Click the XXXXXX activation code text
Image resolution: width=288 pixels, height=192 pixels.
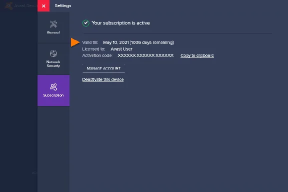pyautogui.click(x=145, y=55)
